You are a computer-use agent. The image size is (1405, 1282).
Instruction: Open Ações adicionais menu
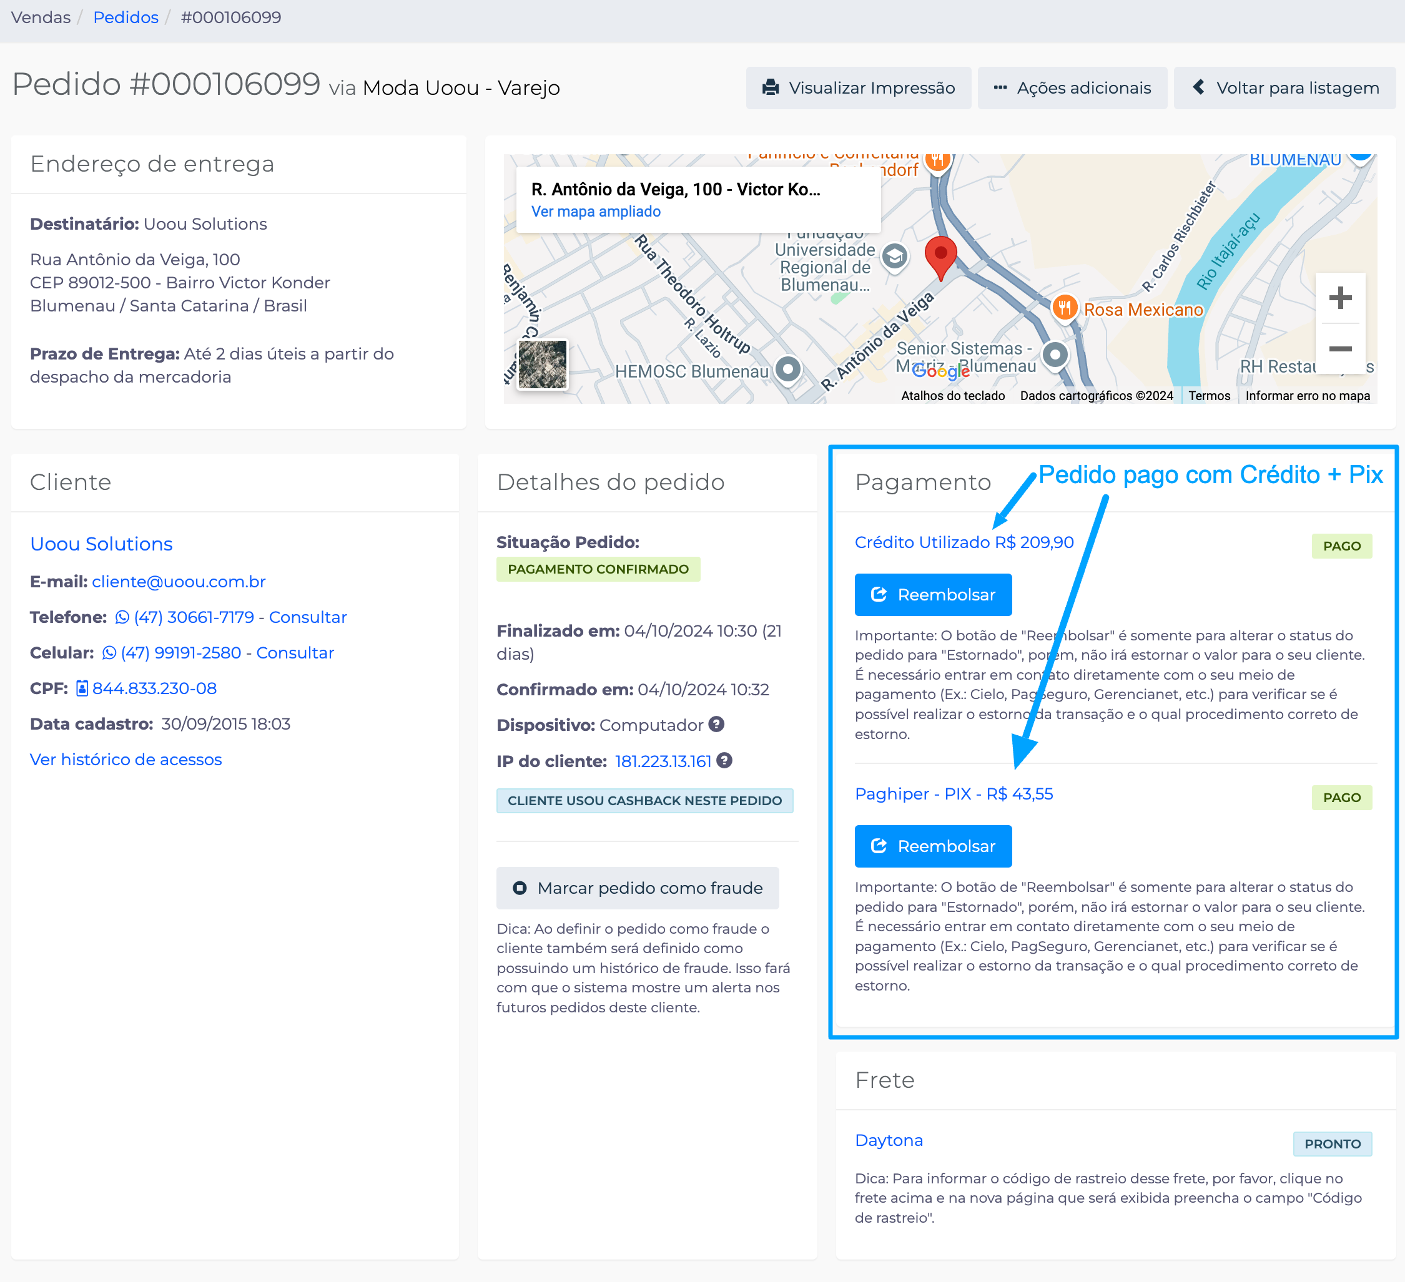click(x=1072, y=88)
